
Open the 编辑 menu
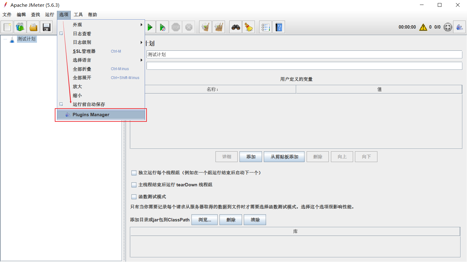21,15
